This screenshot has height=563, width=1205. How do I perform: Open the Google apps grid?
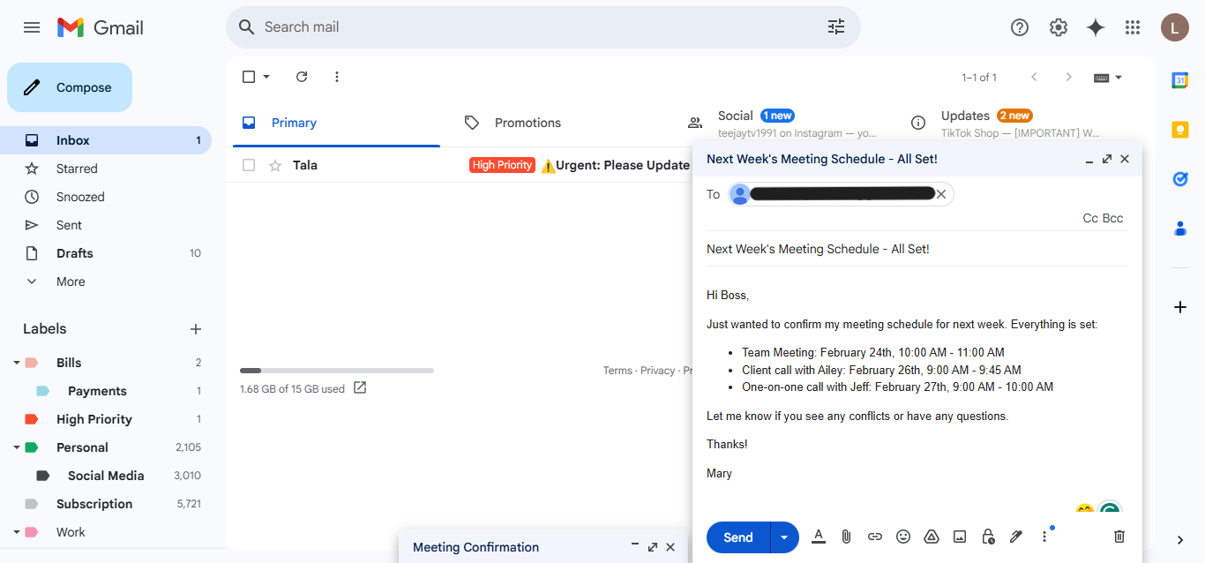(x=1133, y=27)
